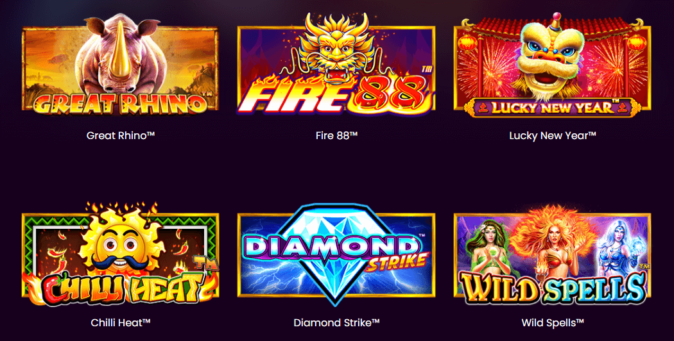Click the orange STRIKE logo text

click(x=397, y=263)
